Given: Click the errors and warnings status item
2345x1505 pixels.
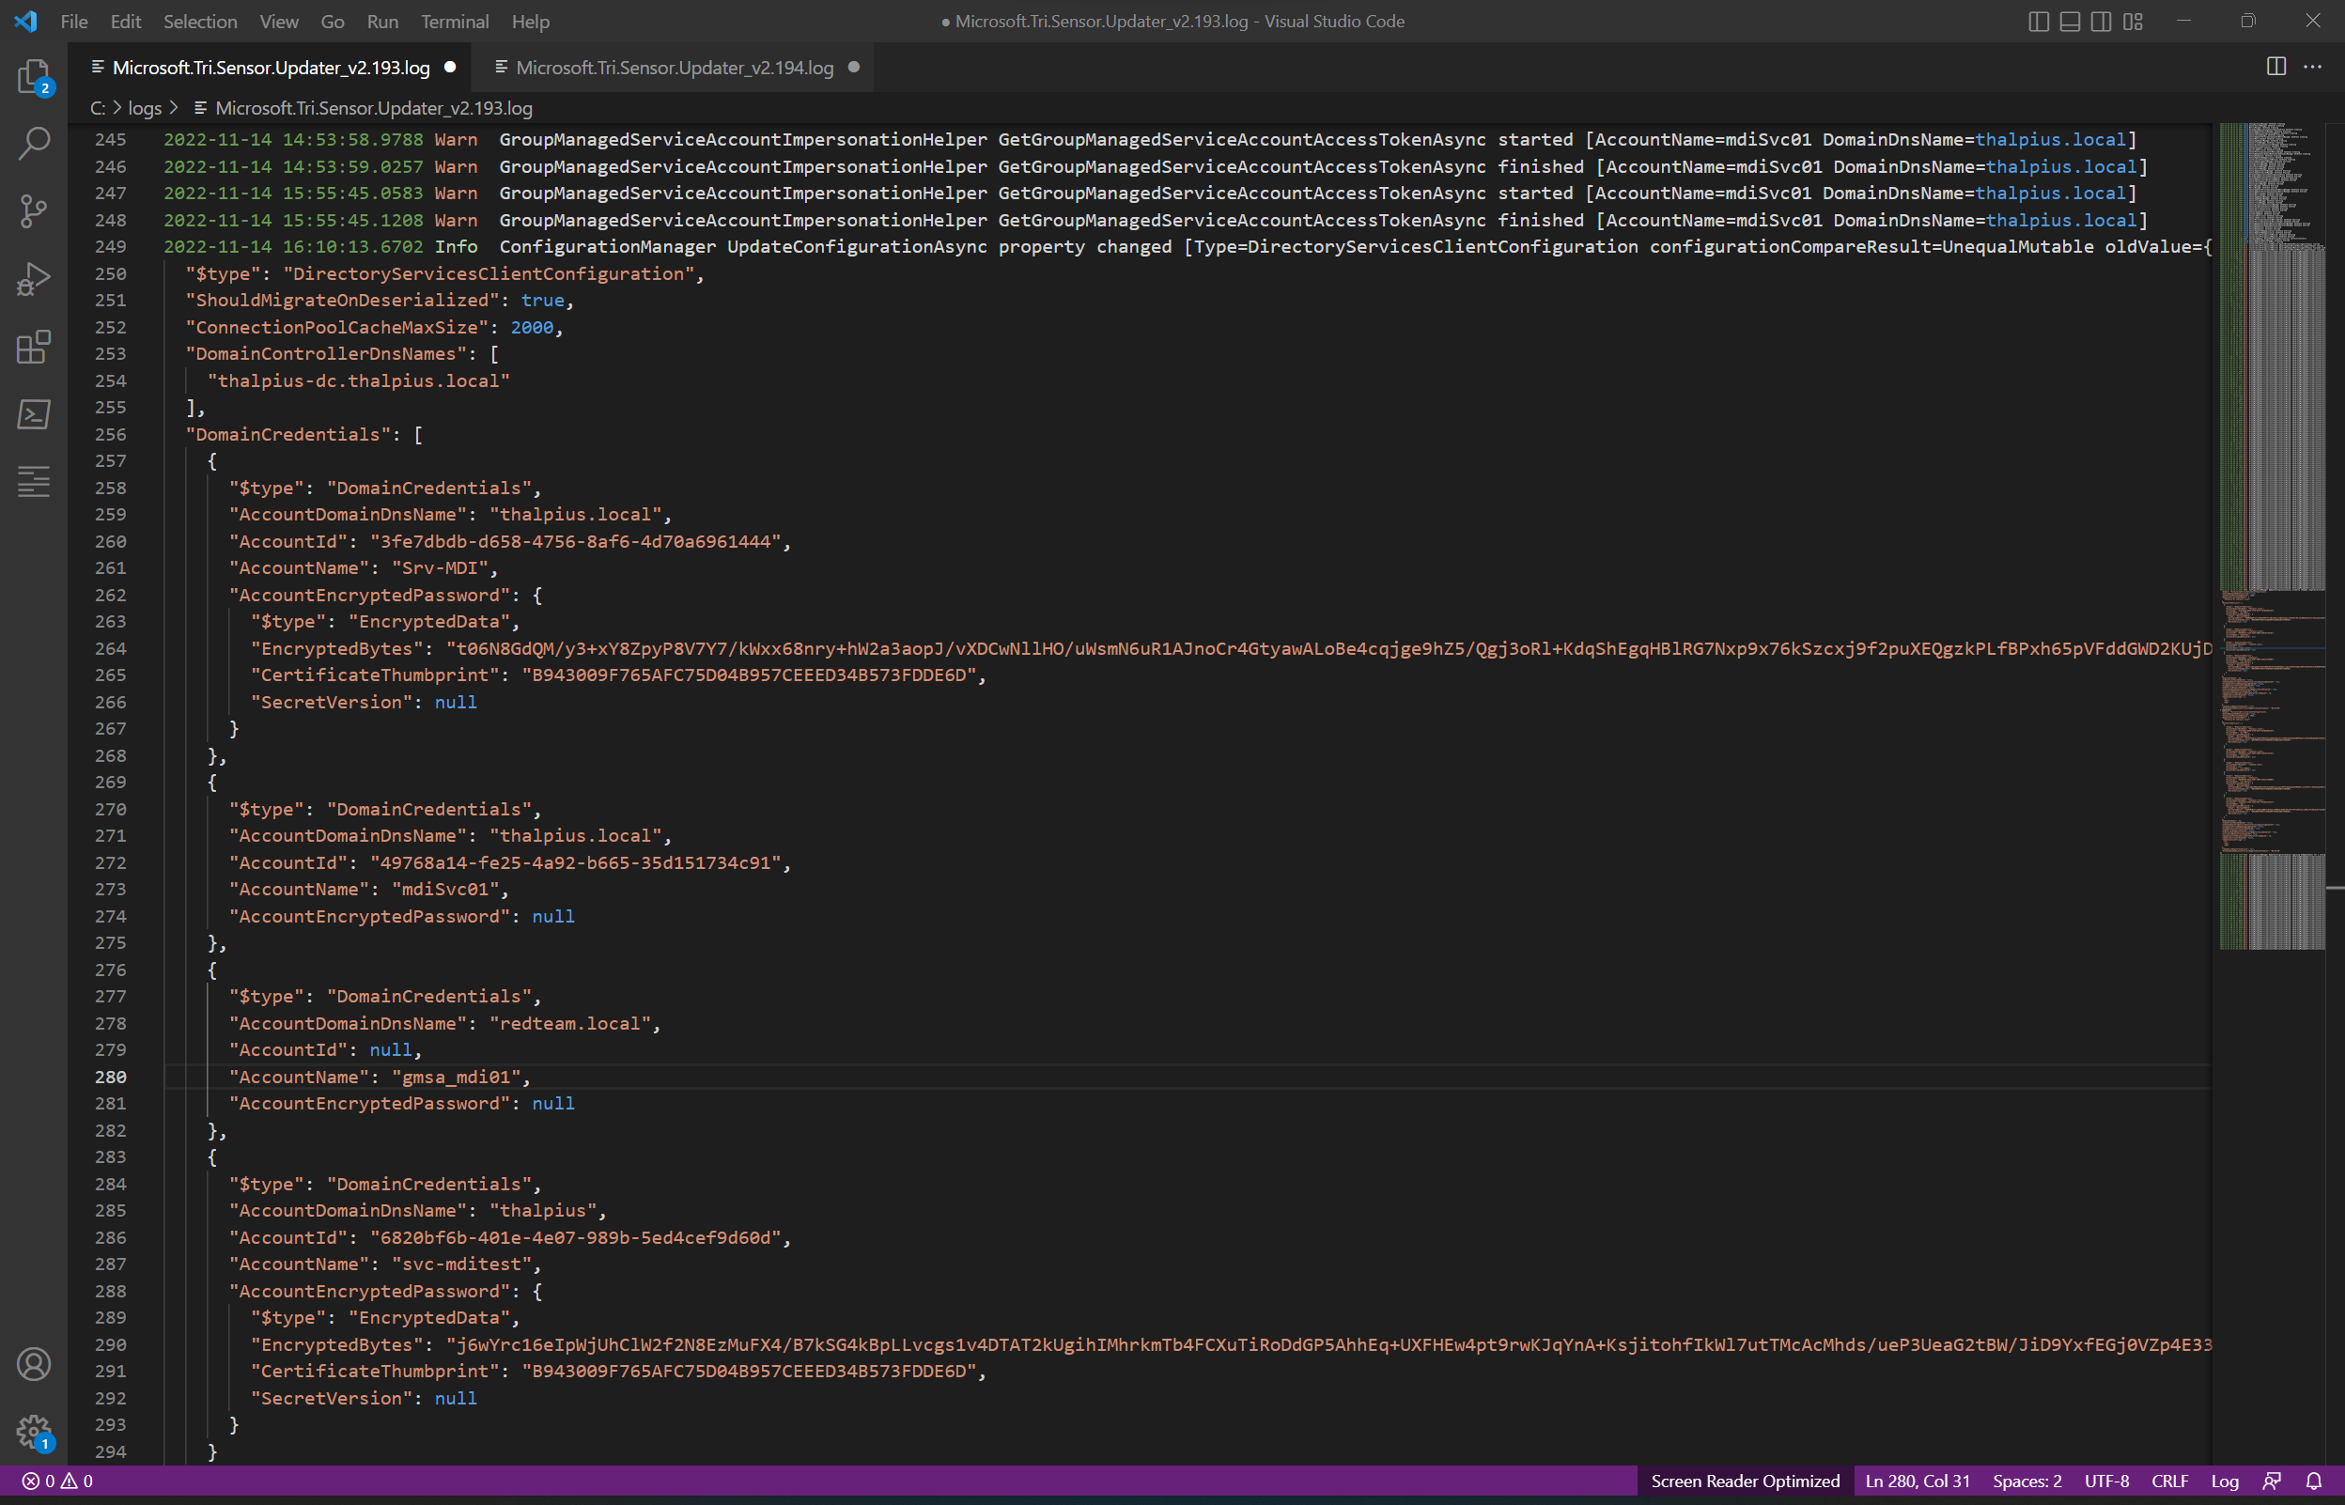Looking at the screenshot, I should click(57, 1481).
